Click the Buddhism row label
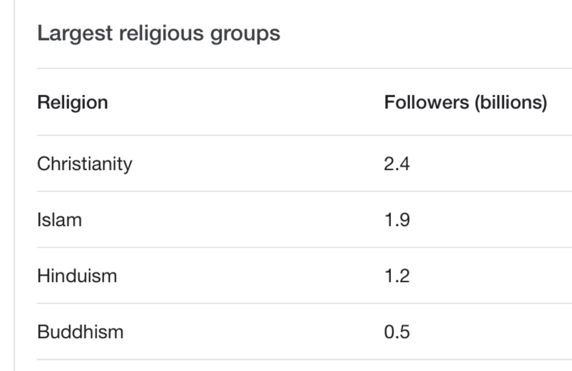This screenshot has width=572, height=371. point(80,332)
